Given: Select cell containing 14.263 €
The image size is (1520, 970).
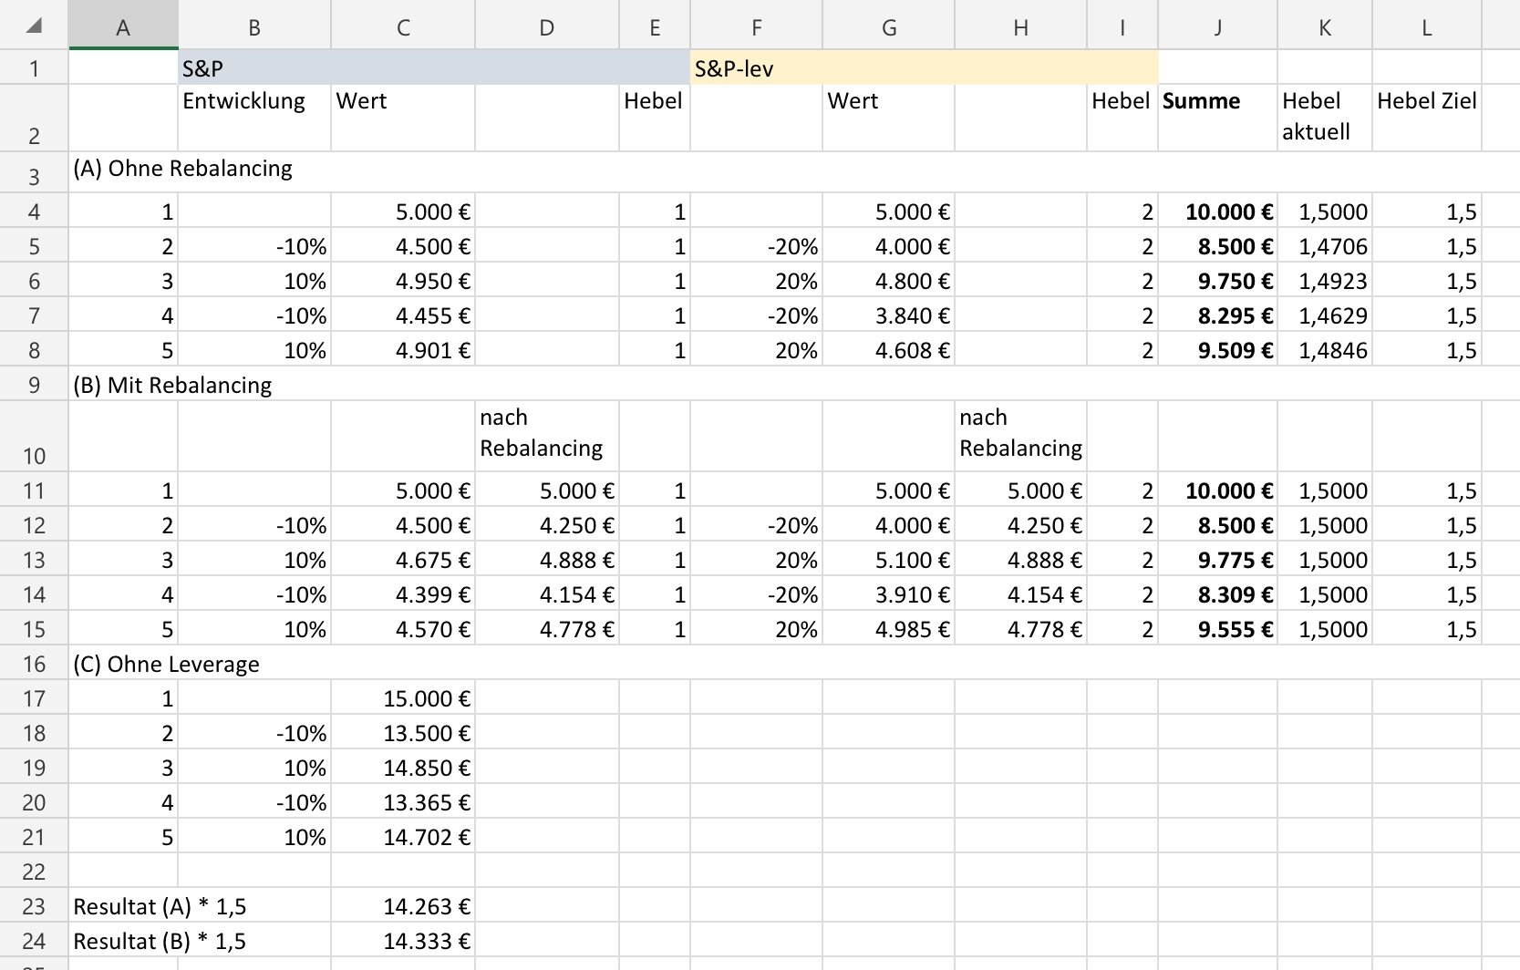Looking at the screenshot, I should [x=402, y=906].
